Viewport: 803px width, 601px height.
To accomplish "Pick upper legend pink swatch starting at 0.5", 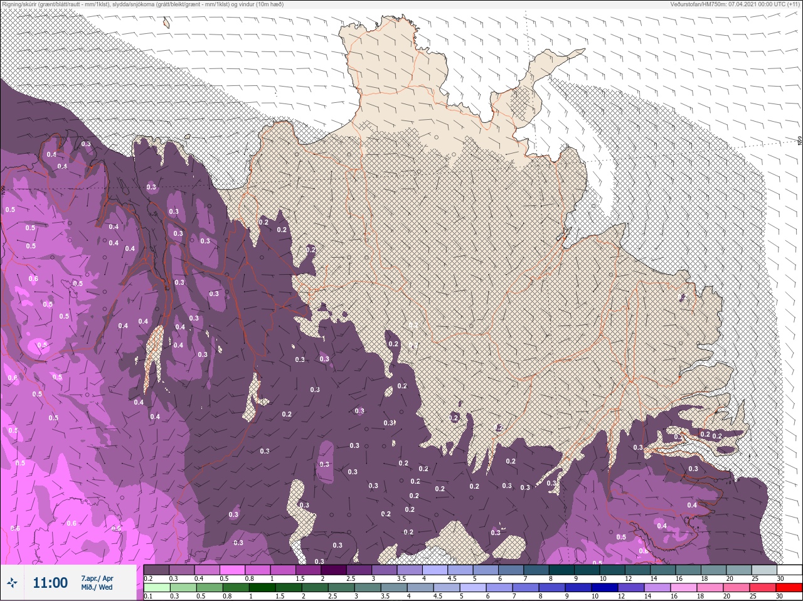I will pyautogui.click(x=232, y=570).
